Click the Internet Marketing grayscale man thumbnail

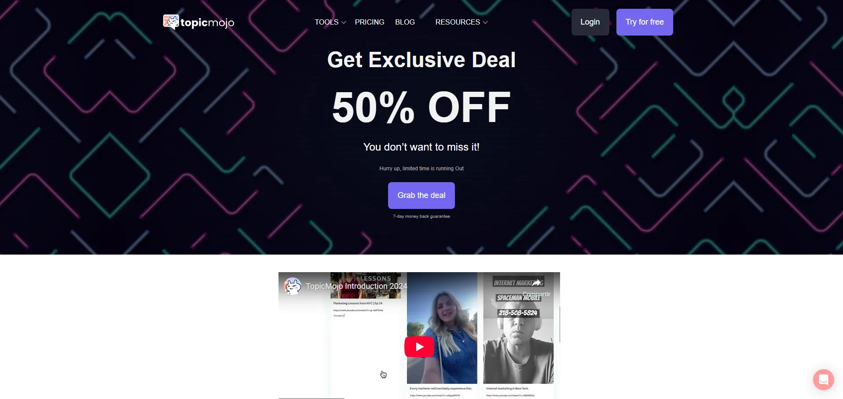tap(518, 328)
